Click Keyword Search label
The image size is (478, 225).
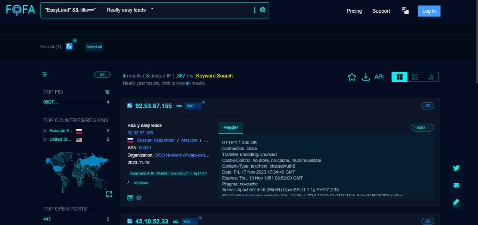click(214, 76)
